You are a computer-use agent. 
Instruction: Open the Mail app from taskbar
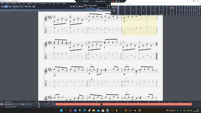(98, 110)
